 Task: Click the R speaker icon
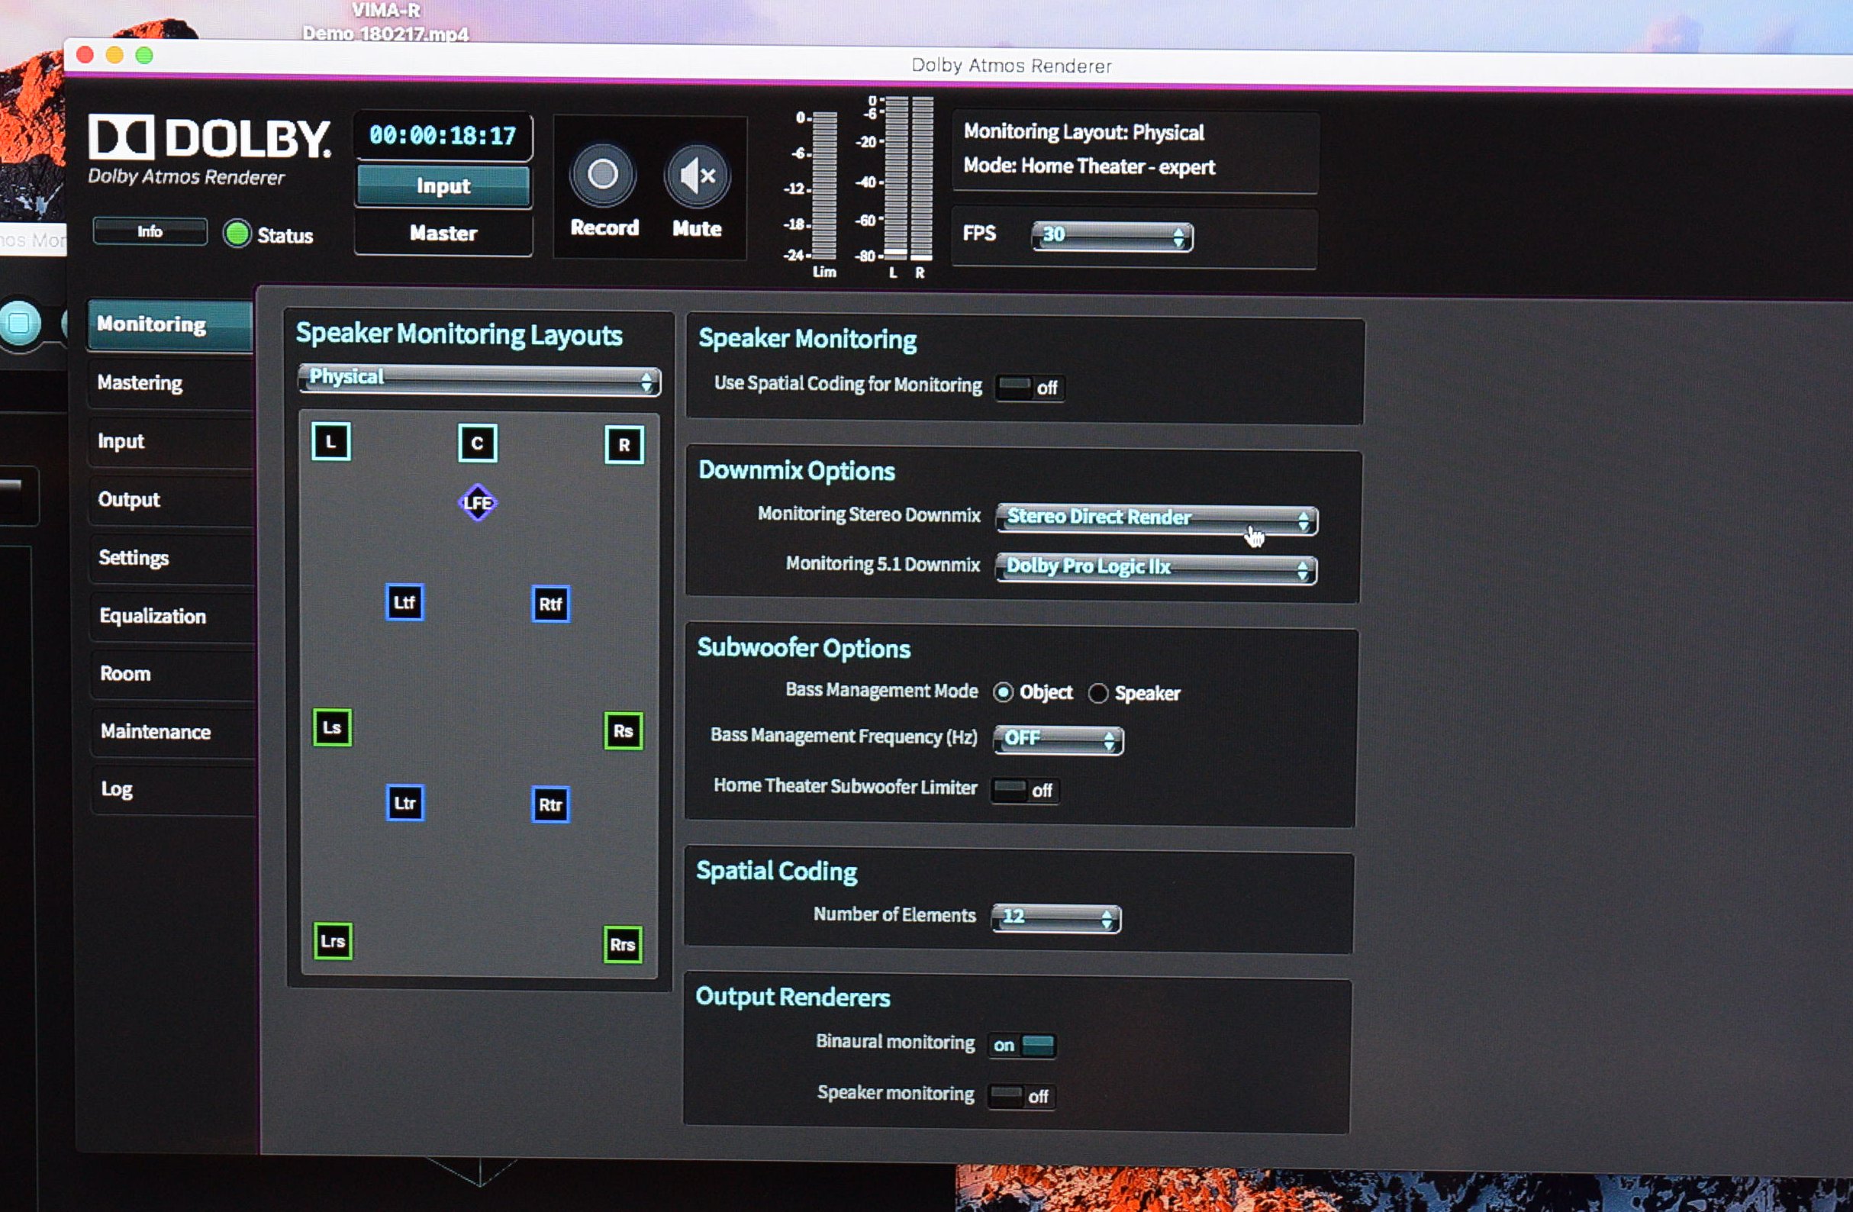[624, 445]
